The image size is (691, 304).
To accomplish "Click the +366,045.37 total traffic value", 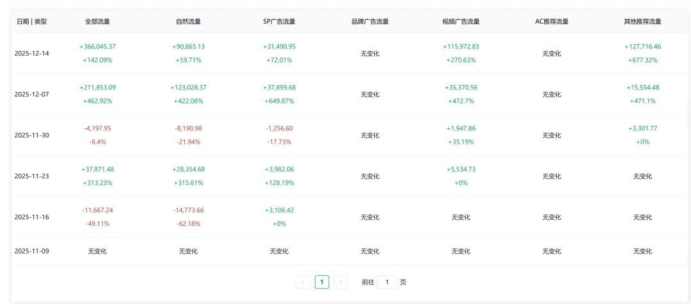I will tap(97, 47).
